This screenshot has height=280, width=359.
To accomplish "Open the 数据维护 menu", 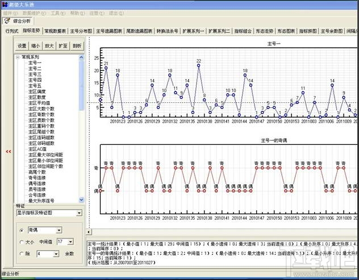I will (34, 13).
